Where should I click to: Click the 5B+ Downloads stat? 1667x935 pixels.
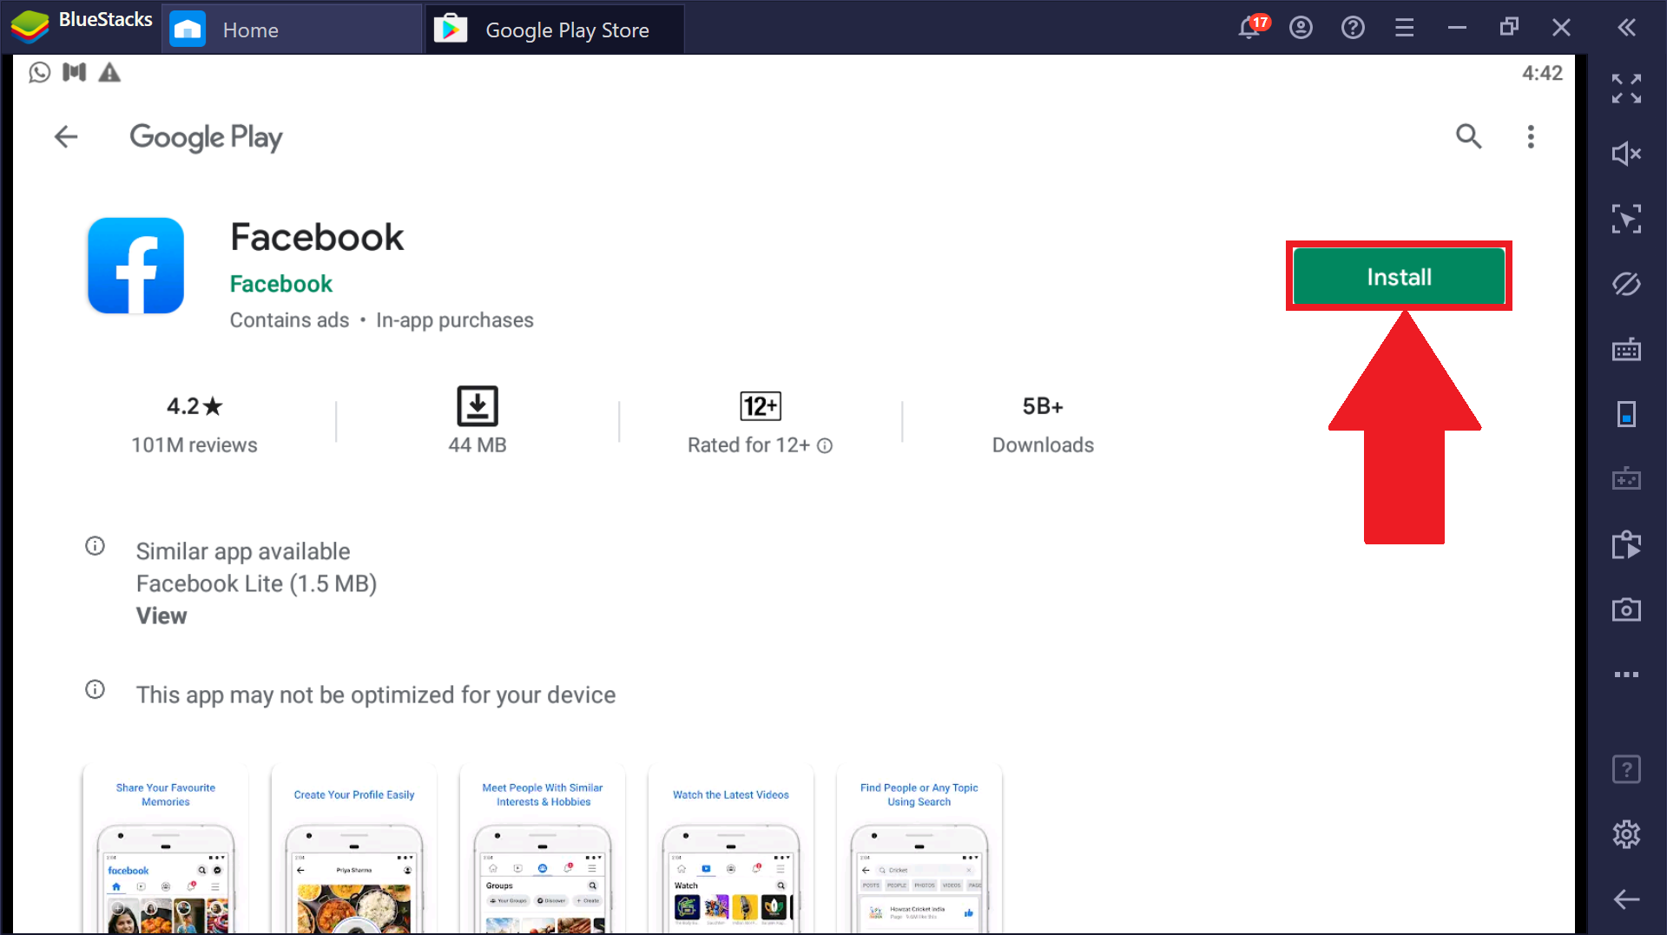[1043, 425]
